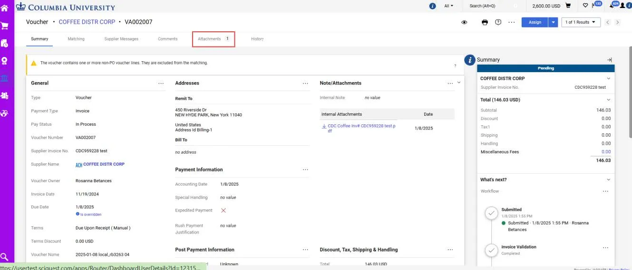
Task: Click the Invoice Validation step checkmark circle
Action: tap(491, 251)
